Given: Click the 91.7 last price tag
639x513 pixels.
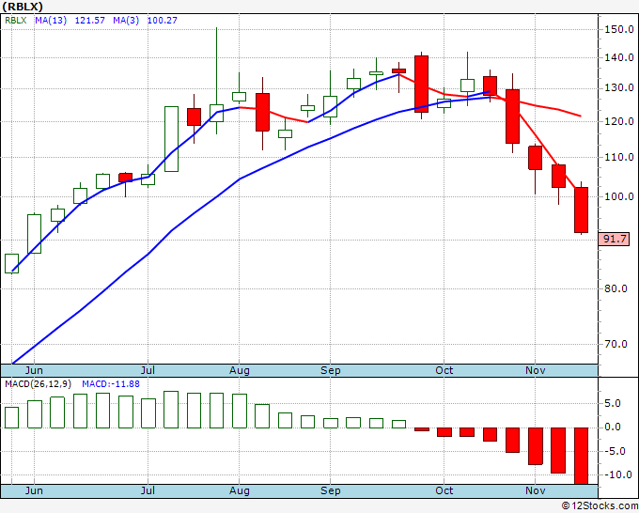Looking at the screenshot, I should (615, 239).
